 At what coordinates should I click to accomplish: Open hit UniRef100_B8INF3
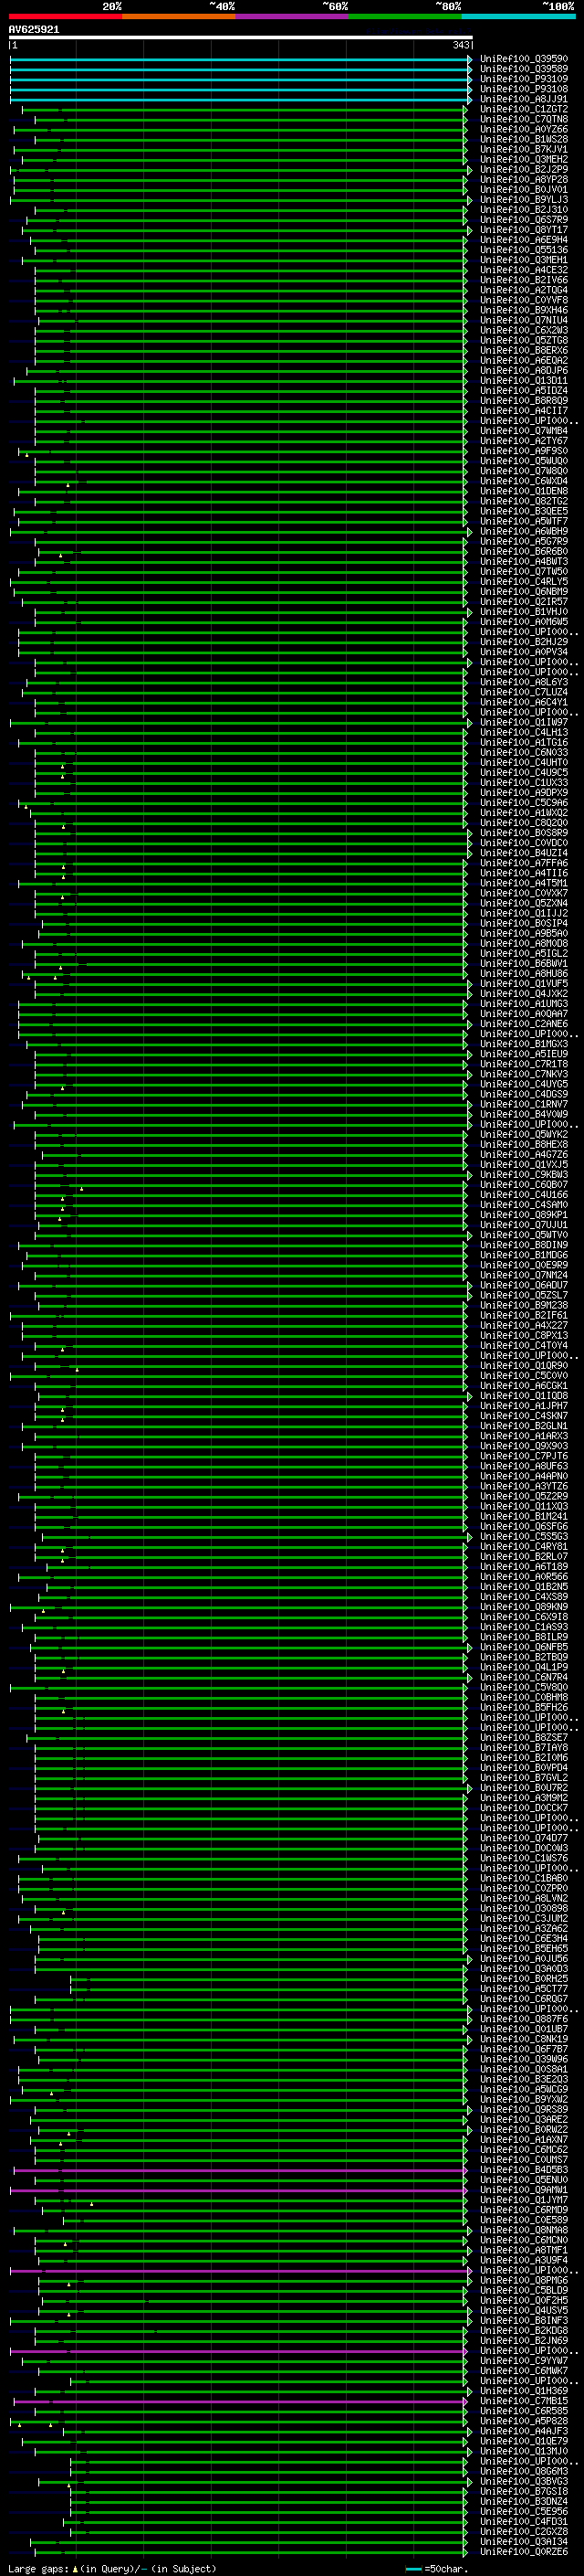[x=524, y=2320]
